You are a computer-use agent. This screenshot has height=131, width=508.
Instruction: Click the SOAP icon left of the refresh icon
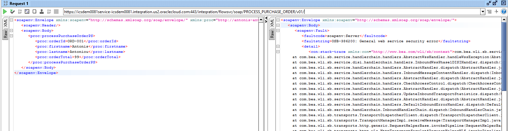point(20,12)
